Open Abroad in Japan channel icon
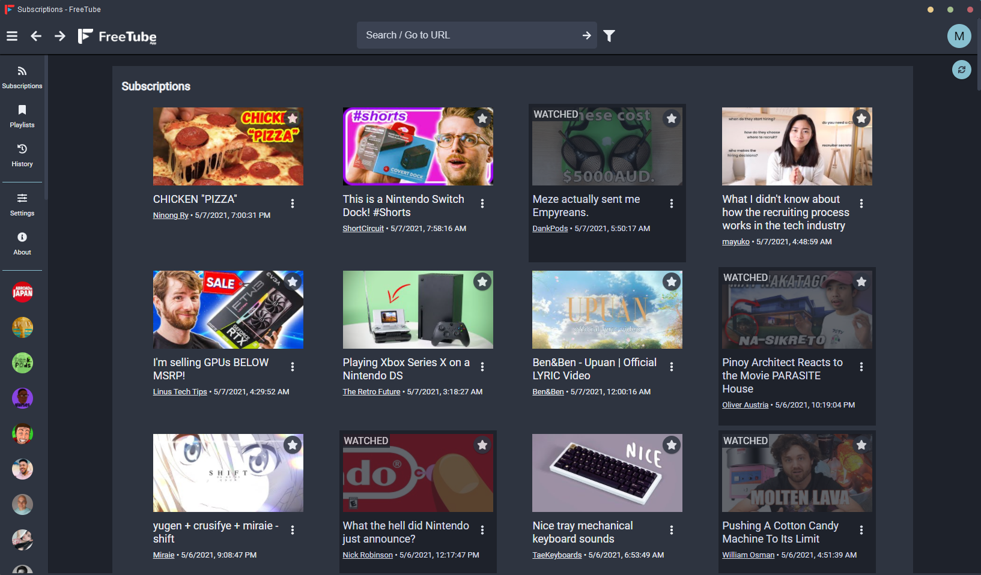Viewport: 981px width, 575px height. pyautogui.click(x=23, y=292)
